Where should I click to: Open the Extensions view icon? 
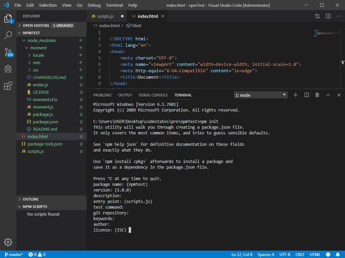point(8,86)
